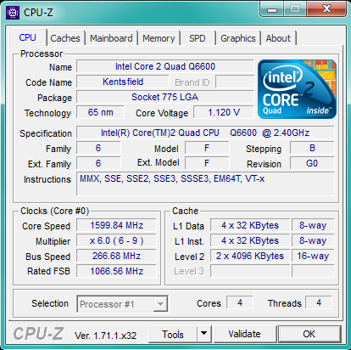Click the processor Name field
This screenshot has height=350, width=351.
tap(165, 66)
